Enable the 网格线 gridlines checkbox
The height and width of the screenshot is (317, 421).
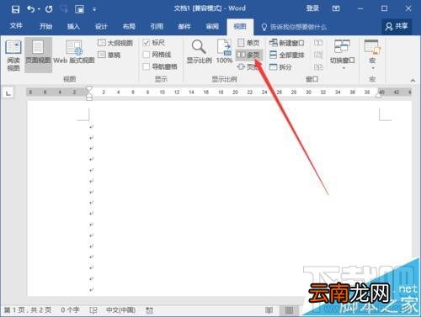click(x=146, y=55)
